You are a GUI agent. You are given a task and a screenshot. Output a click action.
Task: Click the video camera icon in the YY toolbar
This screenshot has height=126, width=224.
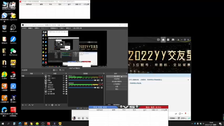point(158,40)
